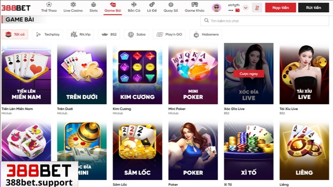Click the Nạp tiền deposit button
Image resolution: width=333 pixels, height=187 pixels.
(281, 7)
